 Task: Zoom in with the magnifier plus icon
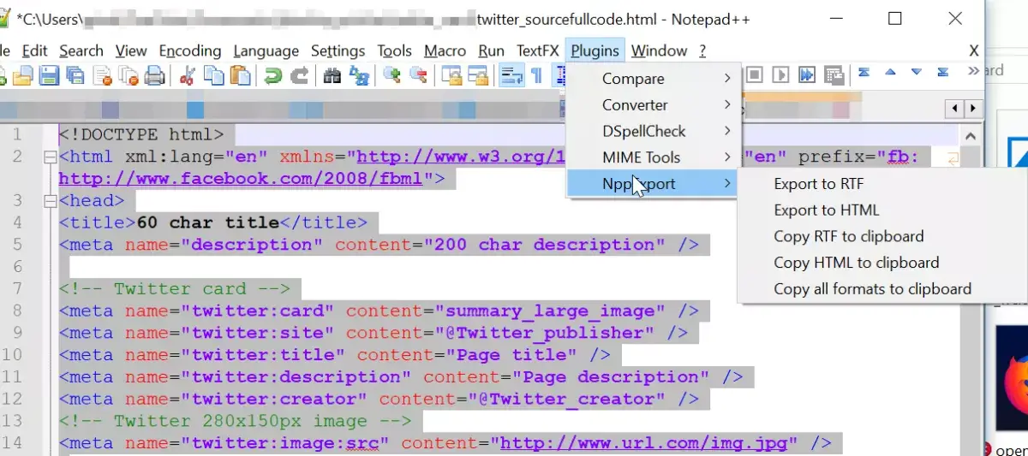tap(391, 76)
